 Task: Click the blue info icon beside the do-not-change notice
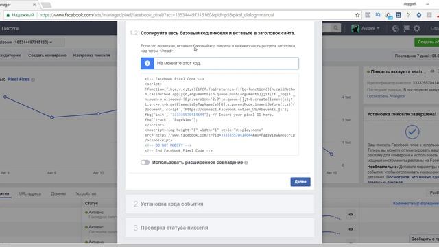click(x=147, y=63)
